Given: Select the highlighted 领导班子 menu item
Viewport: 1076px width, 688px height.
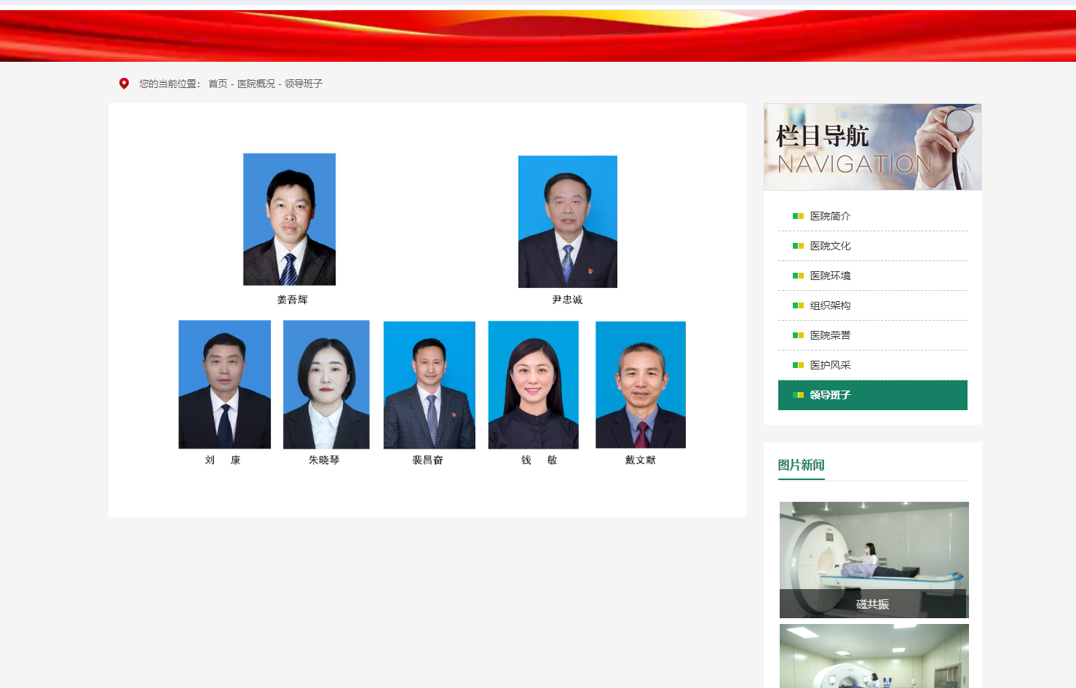Looking at the screenshot, I should tap(873, 395).
